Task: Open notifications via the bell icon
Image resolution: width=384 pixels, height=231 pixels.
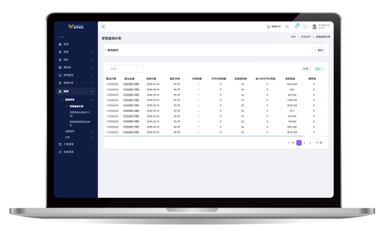Action: coord(296,26)
